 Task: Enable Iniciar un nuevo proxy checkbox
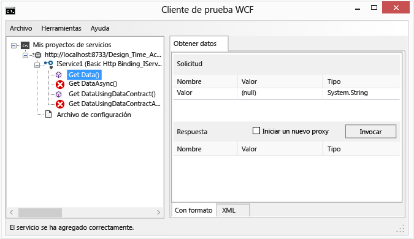pos(256,131)
